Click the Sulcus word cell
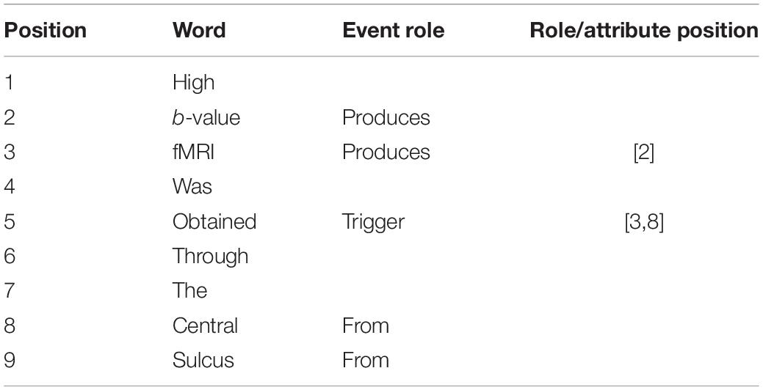This screenshot has height=390, width=763. (203, 361)
